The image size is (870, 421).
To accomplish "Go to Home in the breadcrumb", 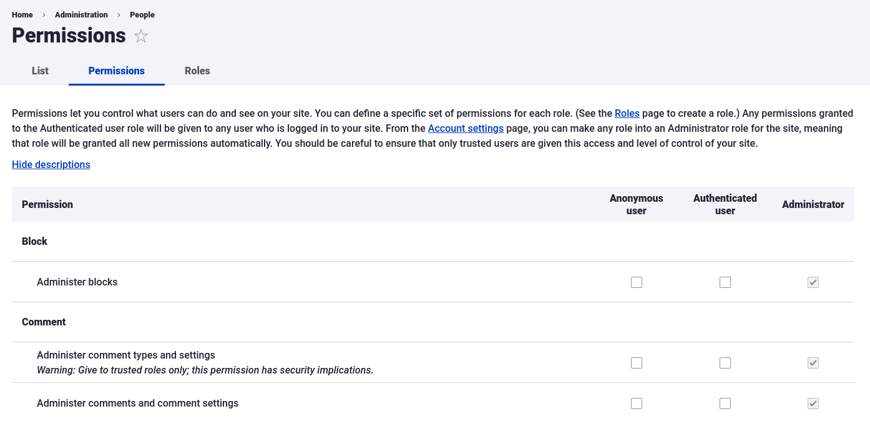I will (x=22, y=14).
